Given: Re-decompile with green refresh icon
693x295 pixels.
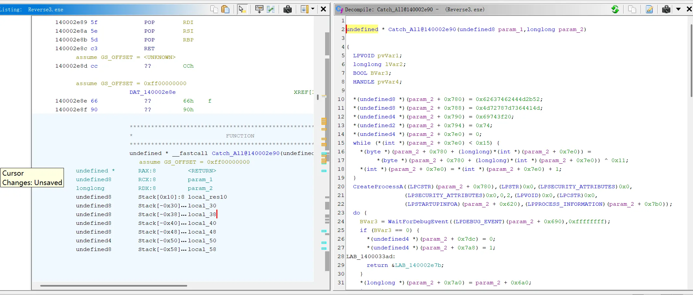Looking at the screenshot, I should pos(615,9).
